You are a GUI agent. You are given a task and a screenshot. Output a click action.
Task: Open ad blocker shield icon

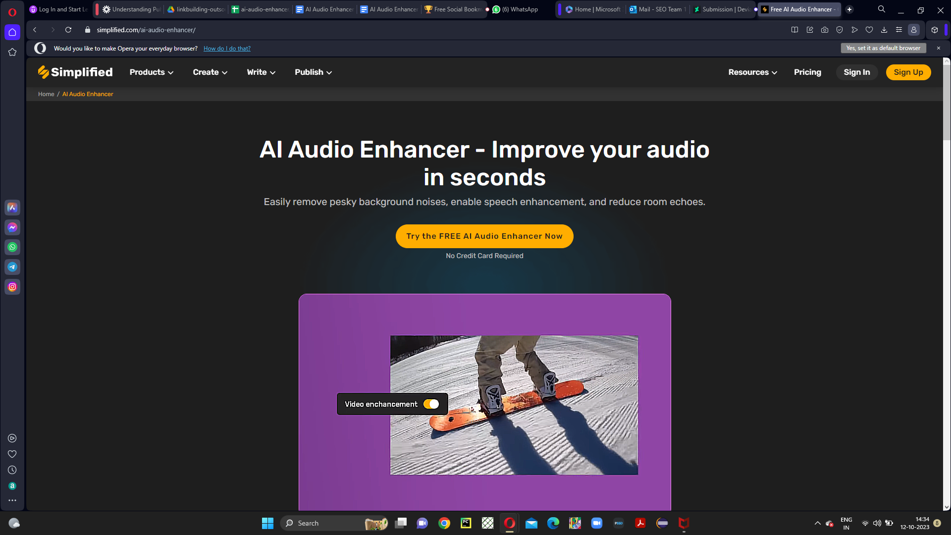(840, 30)
